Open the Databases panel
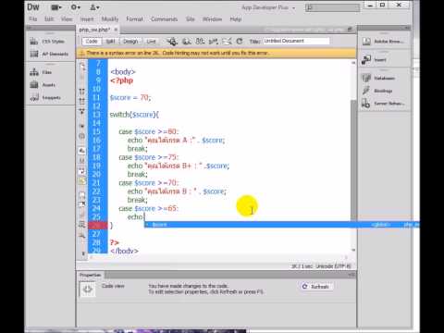 point(378,79)
